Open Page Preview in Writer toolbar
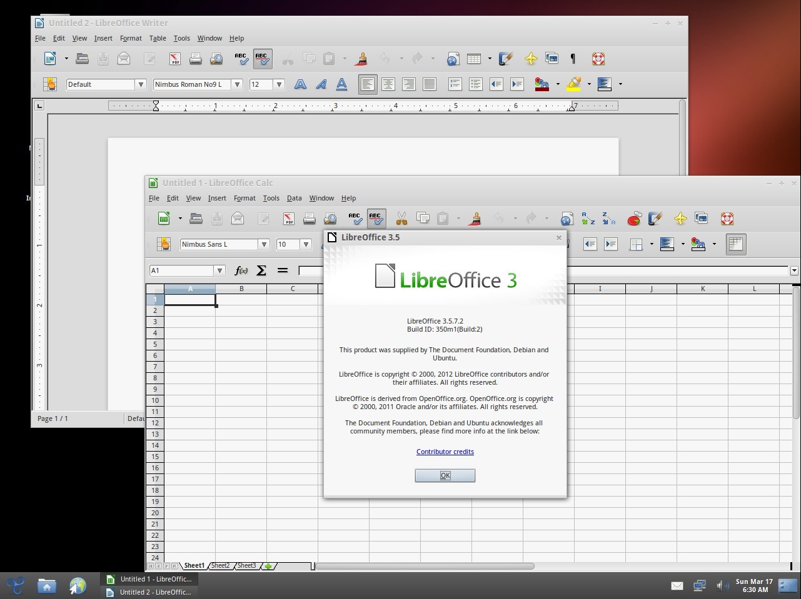This screenshot has width=801, height=599. (216, 59)
